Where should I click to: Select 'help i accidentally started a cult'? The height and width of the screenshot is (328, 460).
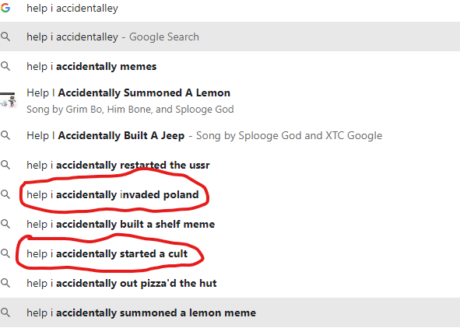coord(230,253)
